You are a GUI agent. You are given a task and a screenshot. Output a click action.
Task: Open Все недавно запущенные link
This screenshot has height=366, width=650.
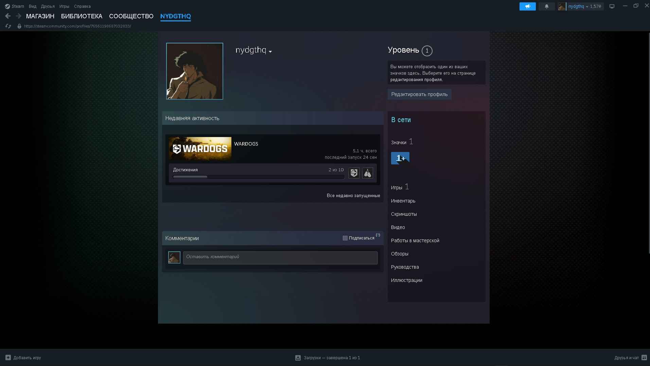353,195
